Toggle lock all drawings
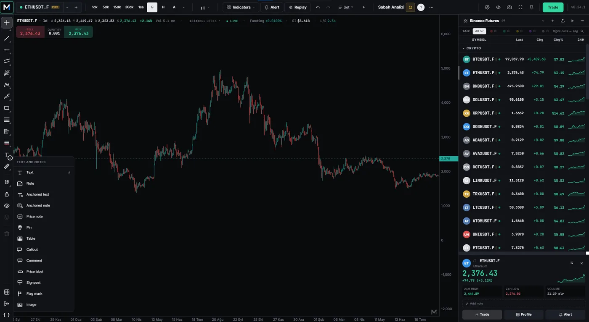589x322 pixels. (7, 194)
